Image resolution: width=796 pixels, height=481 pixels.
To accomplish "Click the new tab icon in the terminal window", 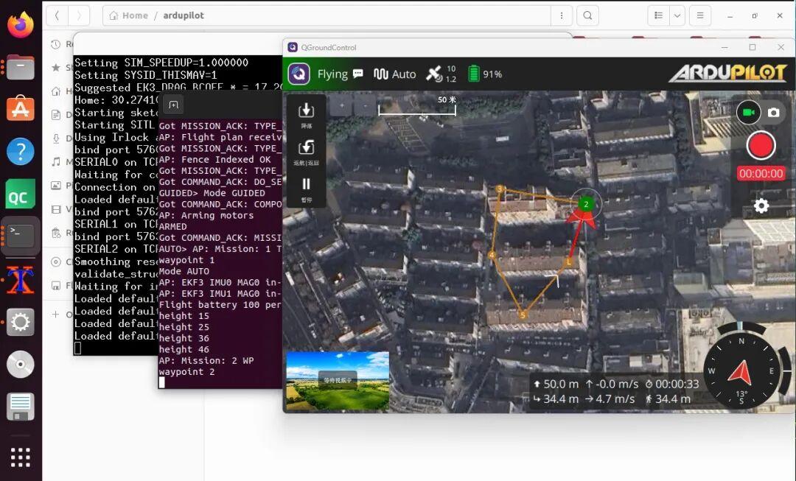I will pyautogui.click(x=173, y=105).
